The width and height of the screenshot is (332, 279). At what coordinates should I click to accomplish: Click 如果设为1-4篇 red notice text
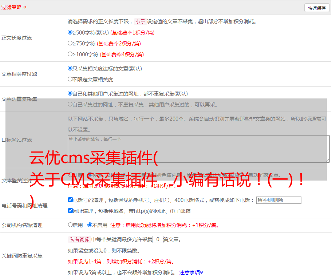tap(122, 262)
